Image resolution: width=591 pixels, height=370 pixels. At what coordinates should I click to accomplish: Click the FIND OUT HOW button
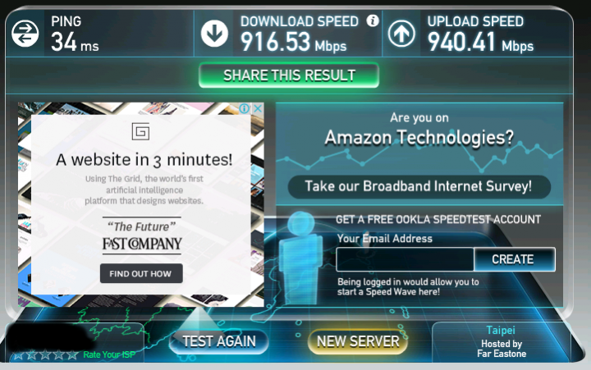pos(141,273)
